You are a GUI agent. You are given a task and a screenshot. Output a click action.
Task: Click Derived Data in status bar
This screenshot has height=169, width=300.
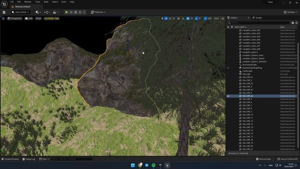pyautogui.click(x=263, y=159)
